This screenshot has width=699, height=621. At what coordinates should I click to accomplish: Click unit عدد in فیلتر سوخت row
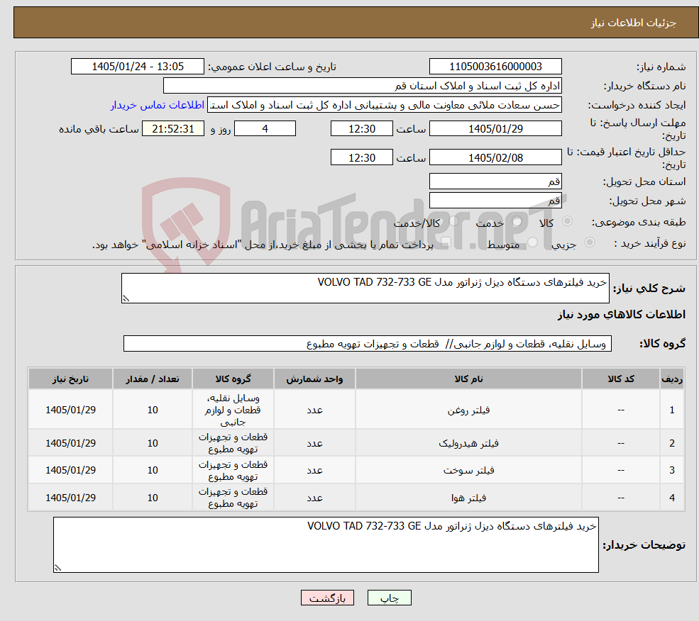pos(314,471)
